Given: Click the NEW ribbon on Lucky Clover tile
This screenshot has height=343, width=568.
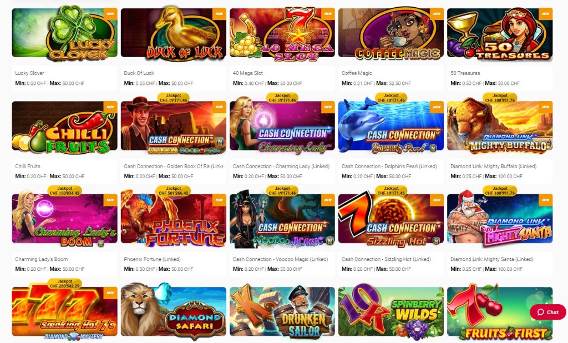Looking at the screenshot, I should point(110,14).
